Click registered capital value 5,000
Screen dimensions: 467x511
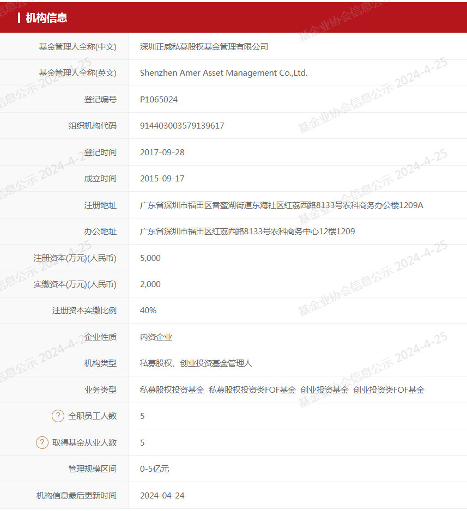coord(150,258)
